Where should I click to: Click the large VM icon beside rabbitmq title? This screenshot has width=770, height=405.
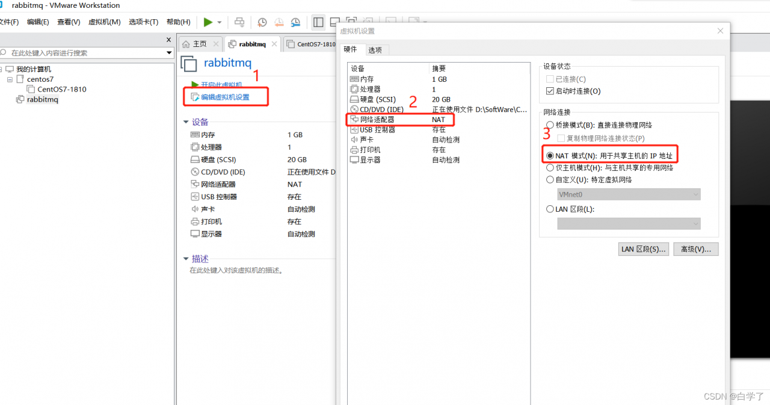coord(189,64)
